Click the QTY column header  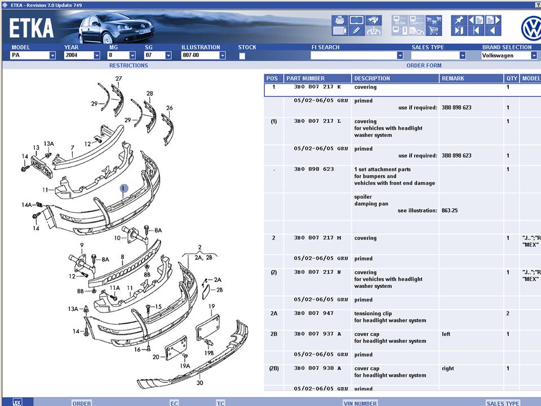[512, 78]
